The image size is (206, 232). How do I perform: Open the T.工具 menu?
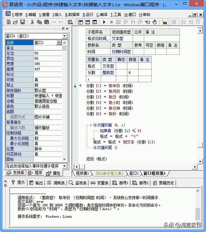pos(116,15)
